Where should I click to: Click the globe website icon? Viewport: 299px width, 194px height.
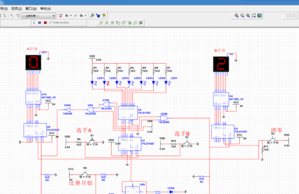click(x=98, y=16)
